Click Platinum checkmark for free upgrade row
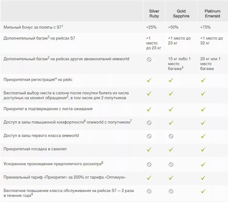228x202 pixels. coord(203,191)
